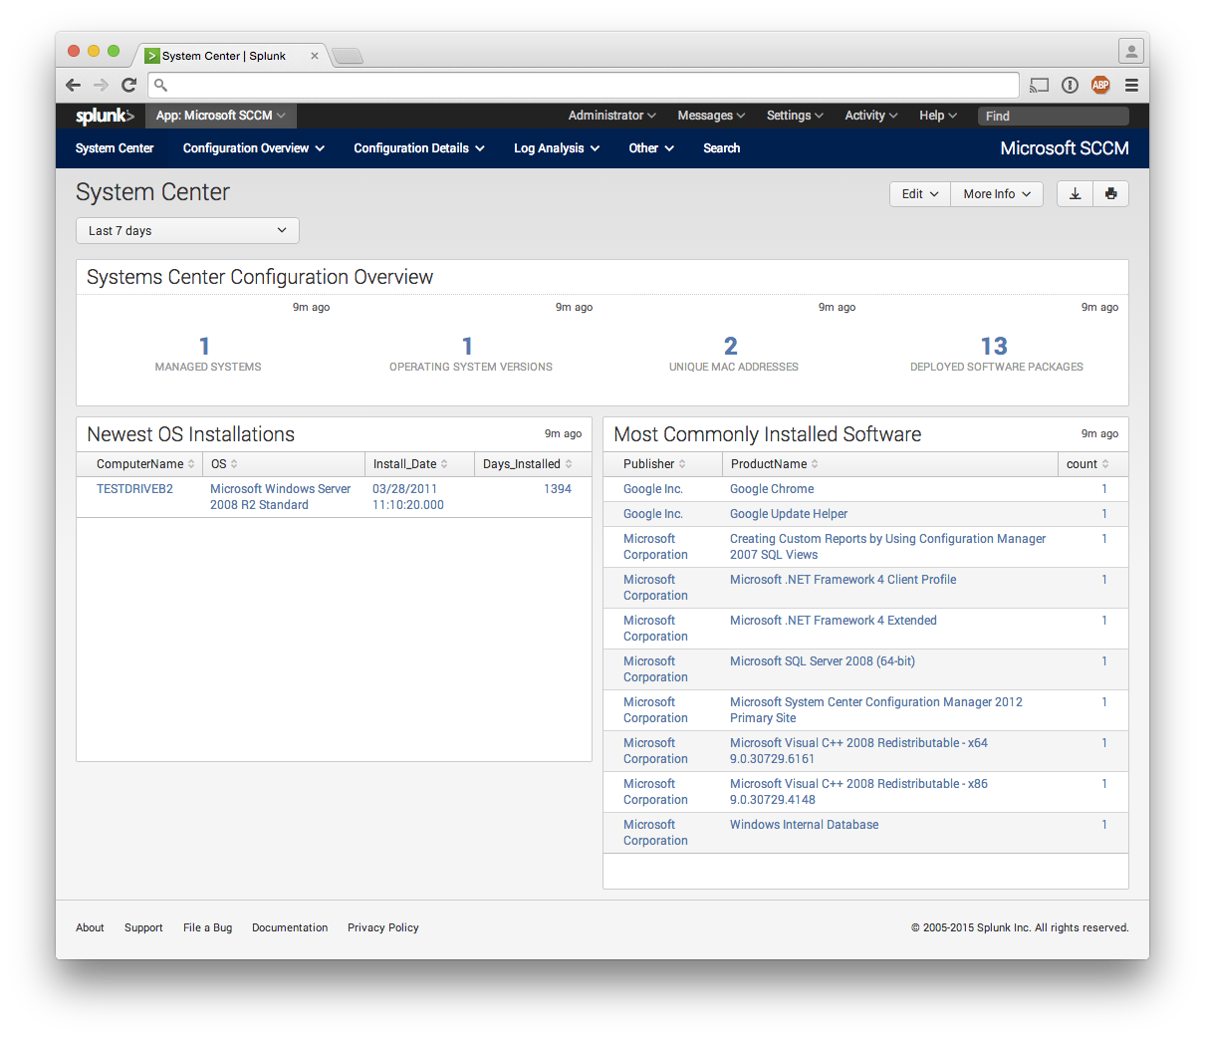Viewport: 1205px width, 1039px height.
Task: Expand the Messages menu
Action: coord(711,116)
